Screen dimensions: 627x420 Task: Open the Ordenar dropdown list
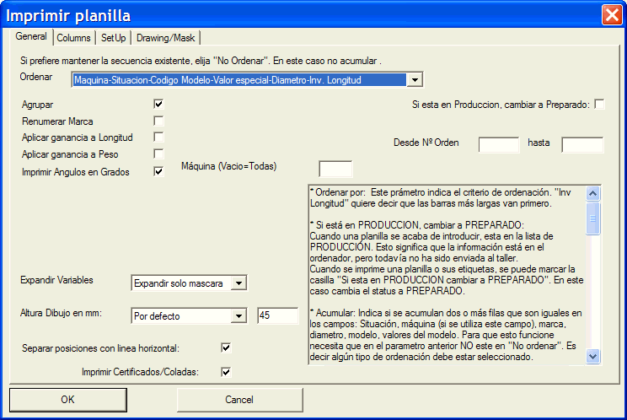(414, 80)
